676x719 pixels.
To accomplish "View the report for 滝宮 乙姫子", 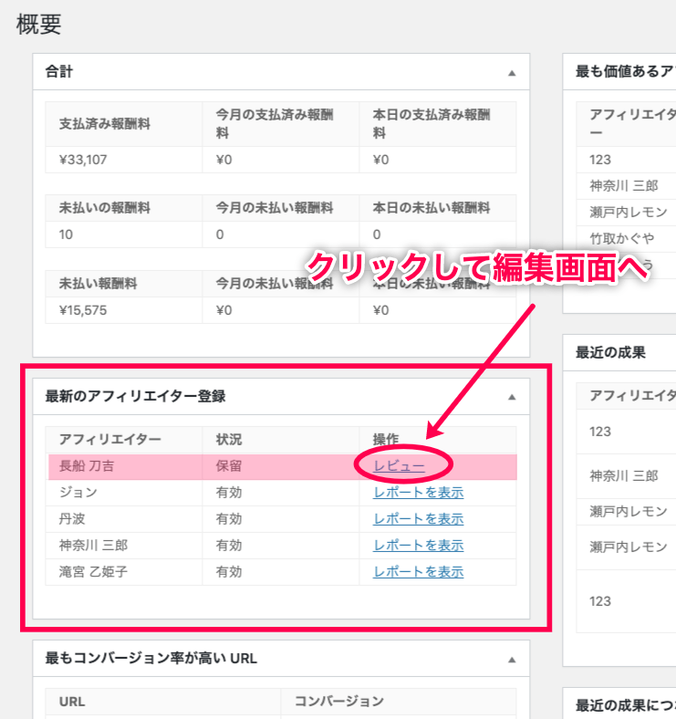I will point(418,572).
